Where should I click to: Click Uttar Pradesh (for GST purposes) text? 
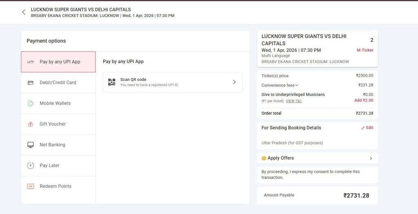(x=292, y=143)
